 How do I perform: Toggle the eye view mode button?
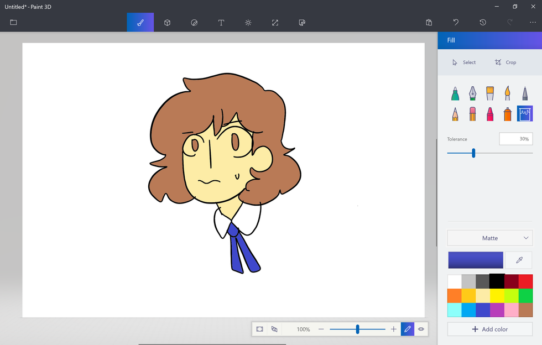(x=421, y=329)
